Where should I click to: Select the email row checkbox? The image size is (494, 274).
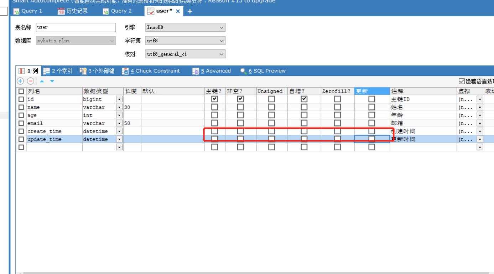(21, 123)
